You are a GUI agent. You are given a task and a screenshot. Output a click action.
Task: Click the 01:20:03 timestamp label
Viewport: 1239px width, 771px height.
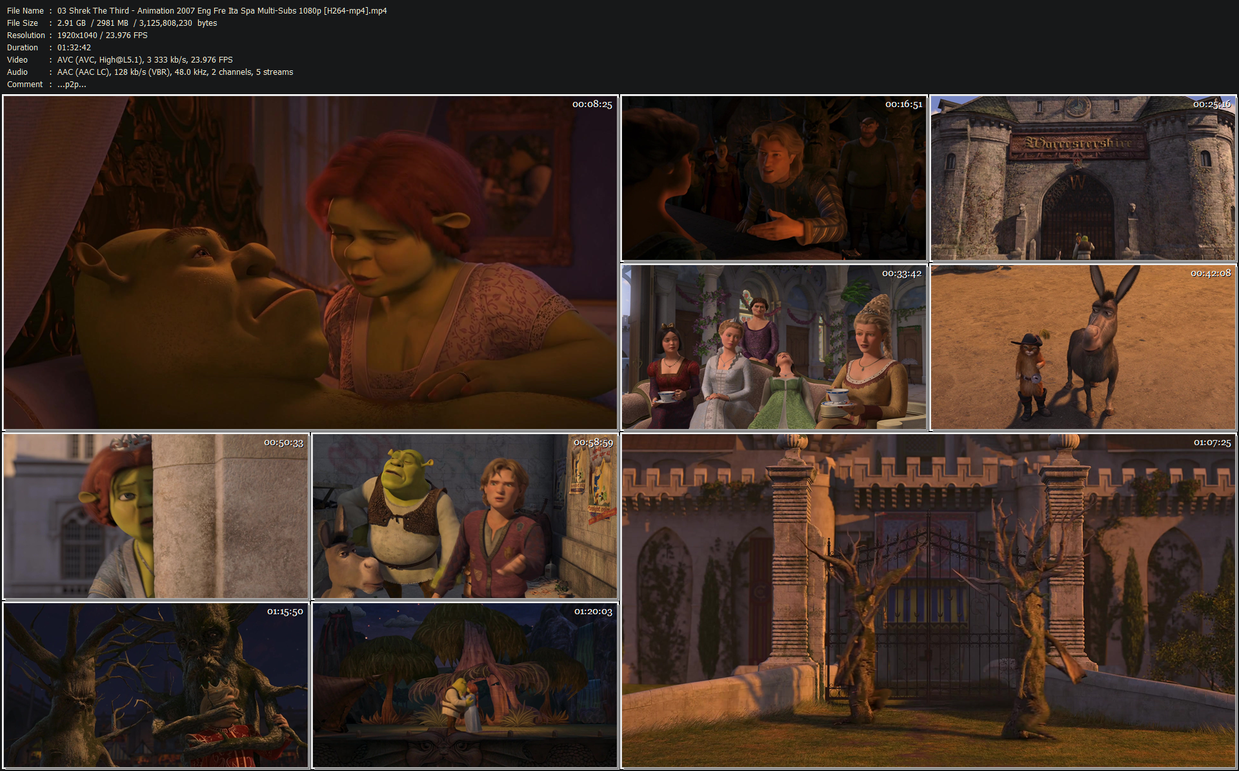click(x=593, y=612)
